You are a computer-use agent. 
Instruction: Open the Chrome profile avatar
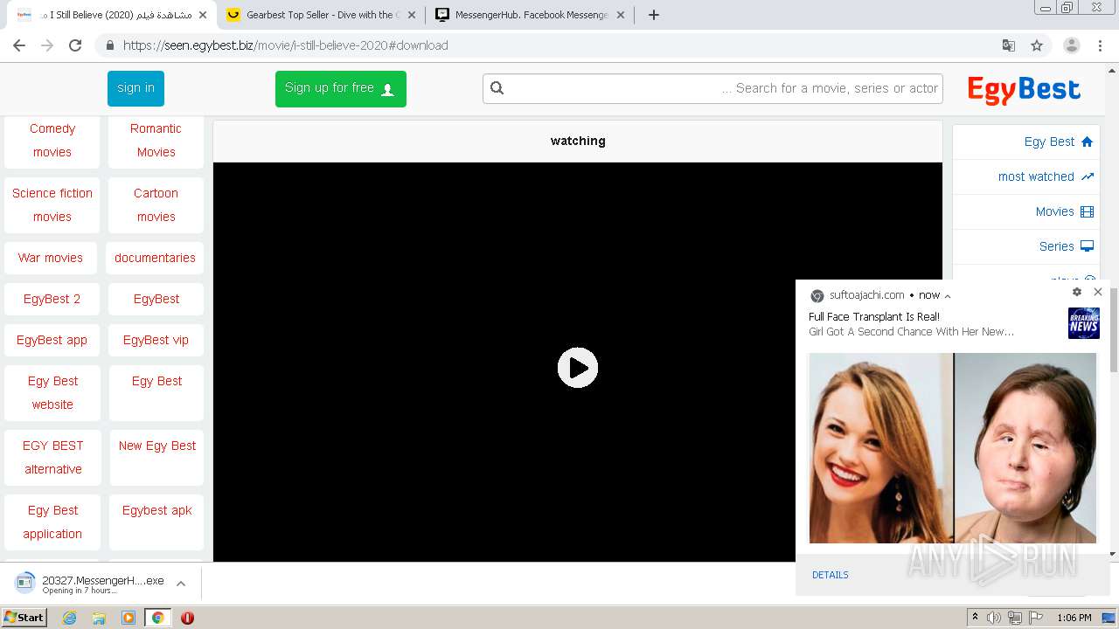[1072, 45]
